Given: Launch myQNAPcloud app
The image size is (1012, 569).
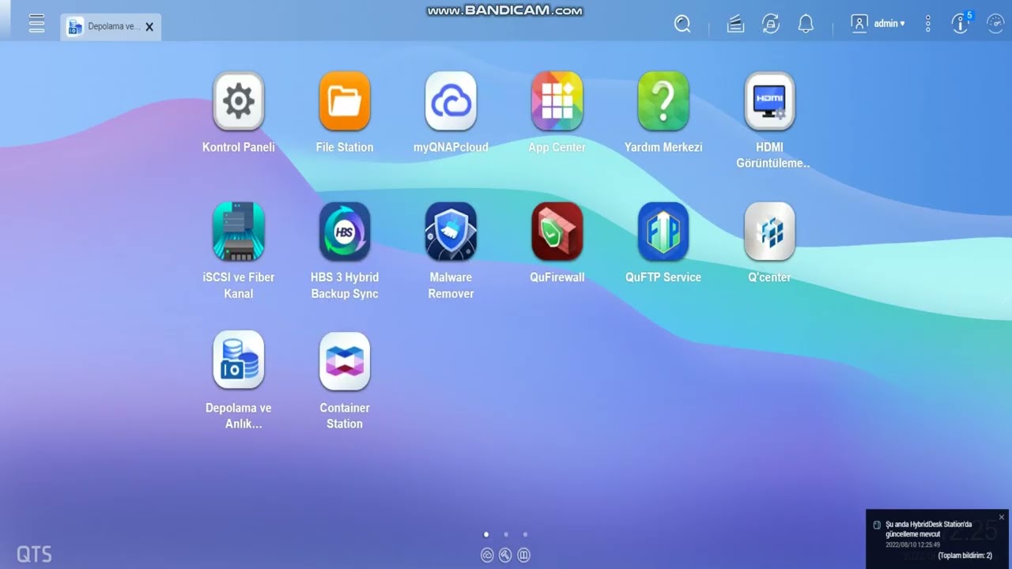Looking at the screenshot, I should 451,101.
